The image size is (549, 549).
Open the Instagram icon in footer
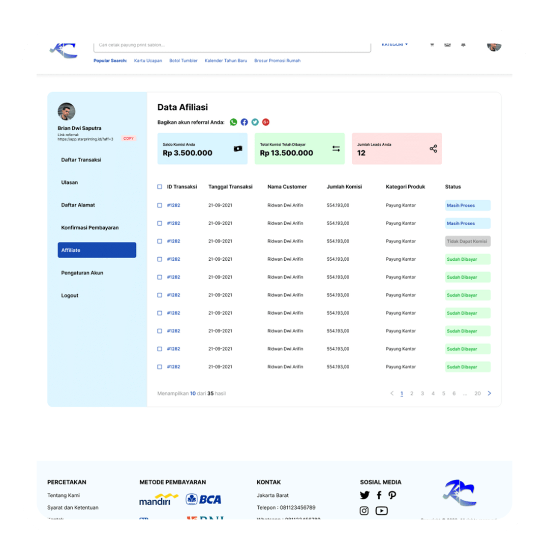coord(364,511)
